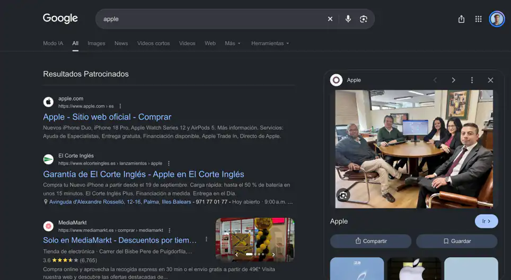This screenshot has height=280, width=511.
Task: Open the office meeting photo
Action: [414, 149]
